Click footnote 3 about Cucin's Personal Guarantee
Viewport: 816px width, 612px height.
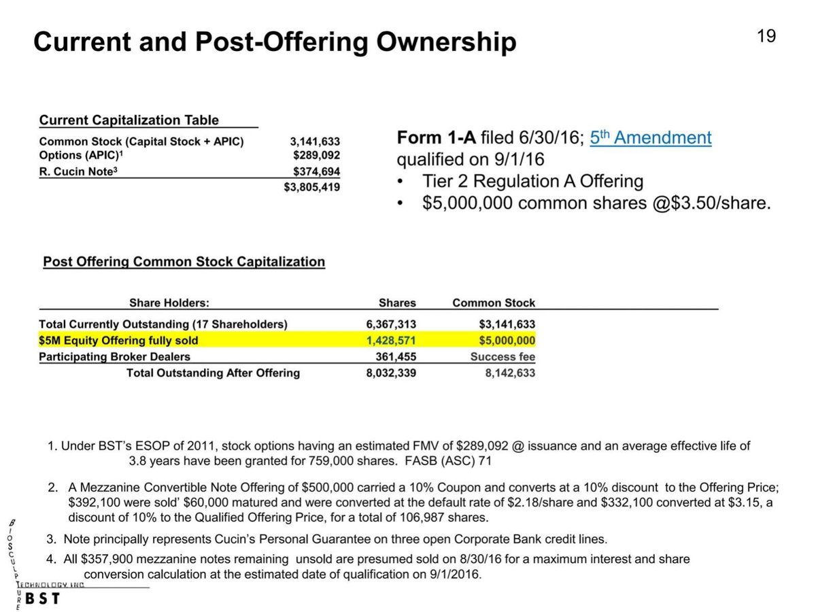coord(326,539)
